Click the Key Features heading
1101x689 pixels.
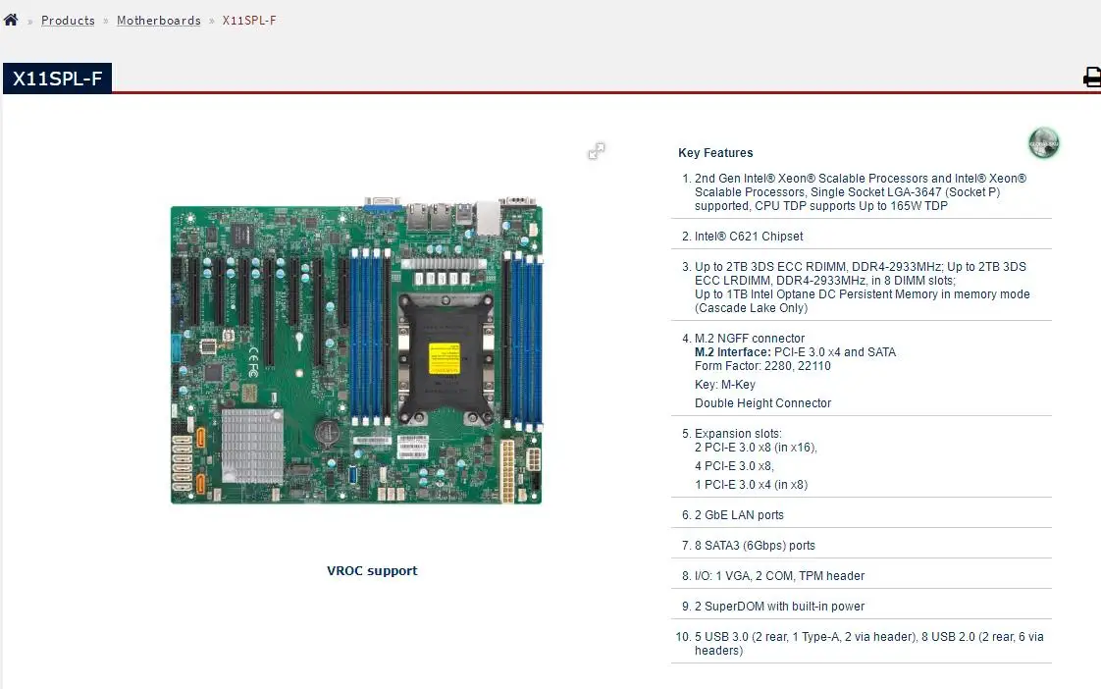[x=715, y=152]
